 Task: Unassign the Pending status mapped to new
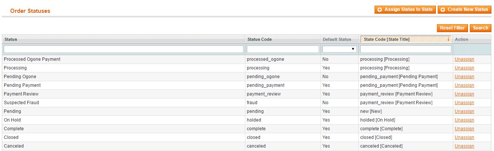(464, 111)
